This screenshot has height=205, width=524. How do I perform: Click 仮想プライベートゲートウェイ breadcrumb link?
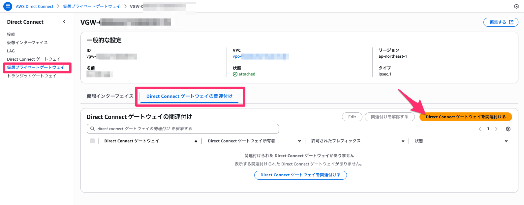(92, 6)
